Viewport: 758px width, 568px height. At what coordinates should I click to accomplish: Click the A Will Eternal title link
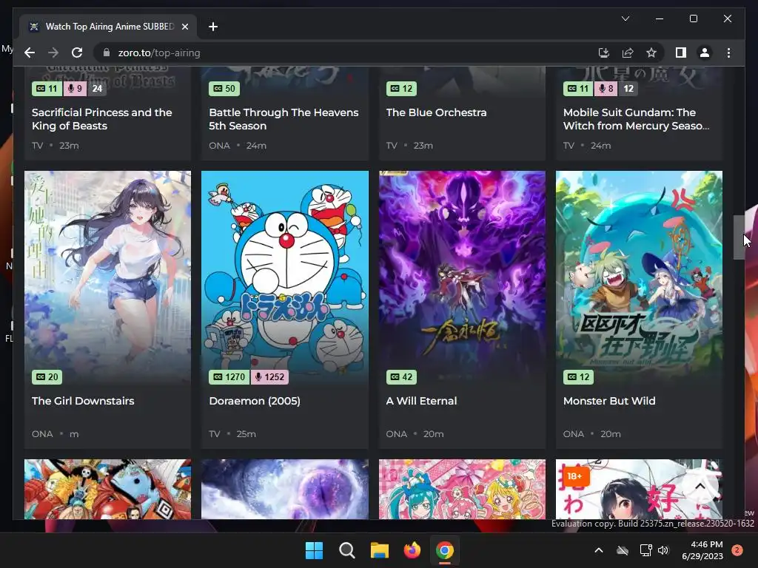point(421,401)
